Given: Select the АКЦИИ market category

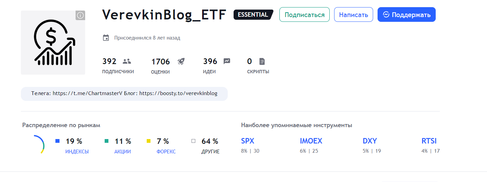Looking at the screenshot, I should [122, 152].
